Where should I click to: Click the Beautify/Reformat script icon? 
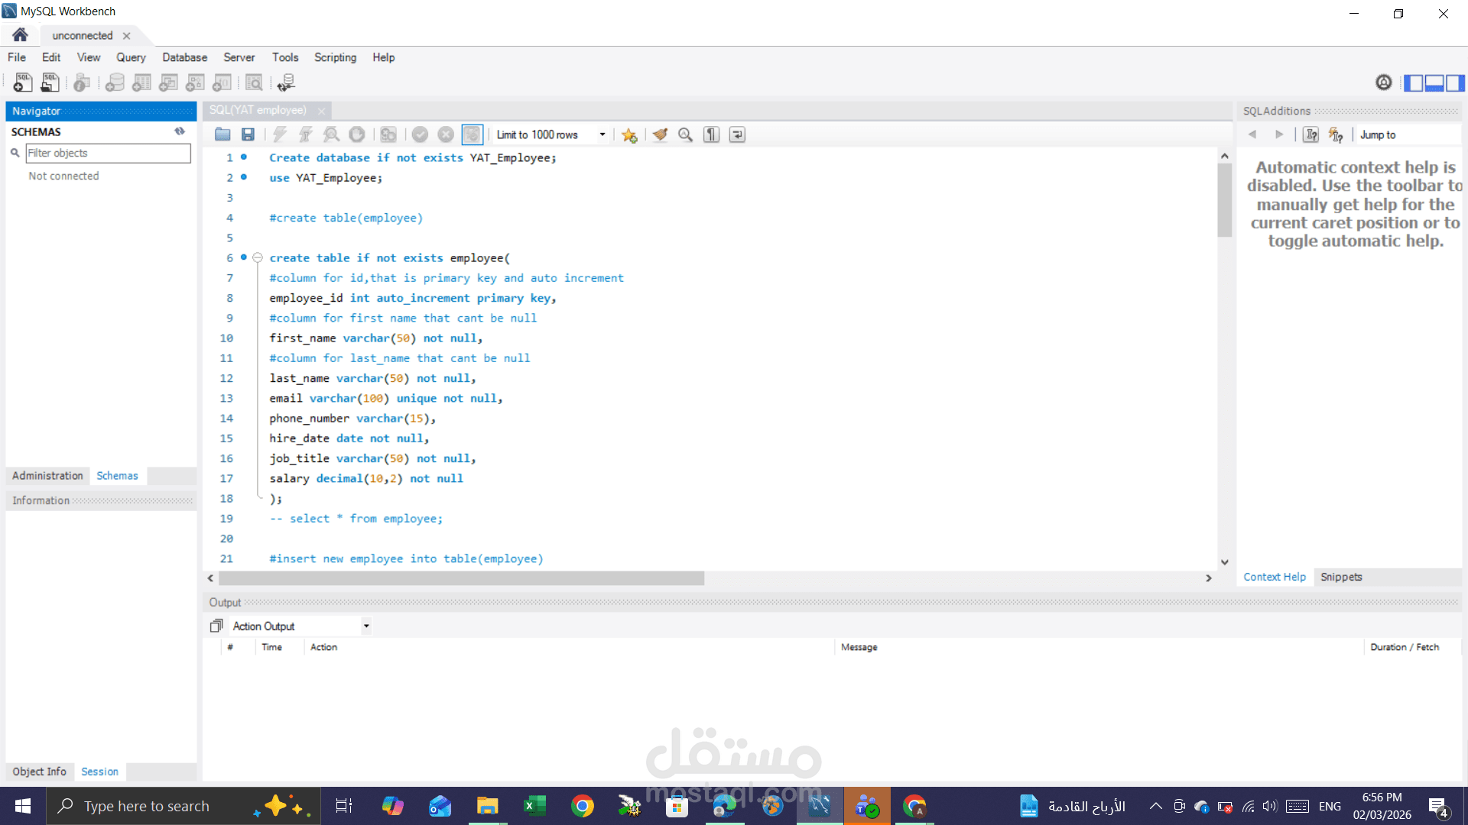click(x=660, y=134)
